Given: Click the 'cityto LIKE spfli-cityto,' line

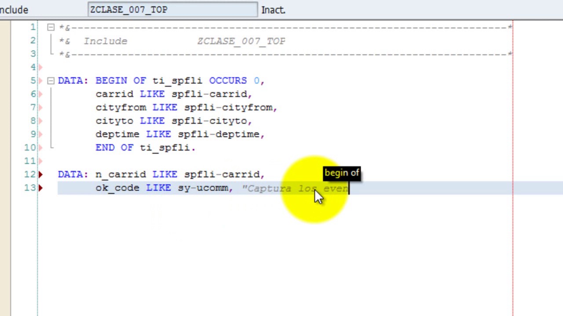Looking at the screenshot, I should (x=174, y=121).
